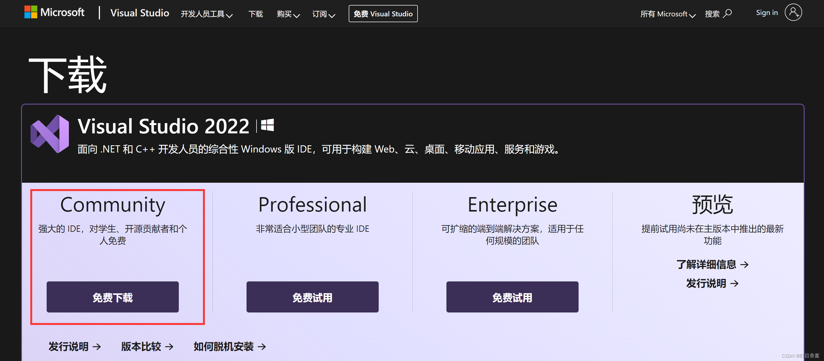Click the arrow beside 发行说明 in preview column
Screen dimensions: 824x361
[x=736, y=283]
